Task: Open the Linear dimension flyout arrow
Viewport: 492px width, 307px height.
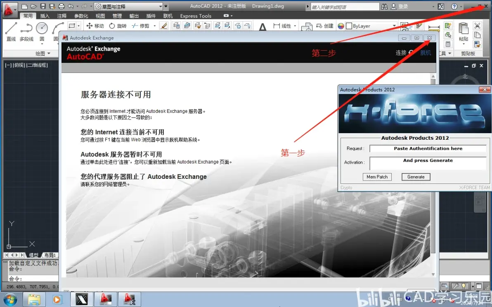Action: pos(295,26)
